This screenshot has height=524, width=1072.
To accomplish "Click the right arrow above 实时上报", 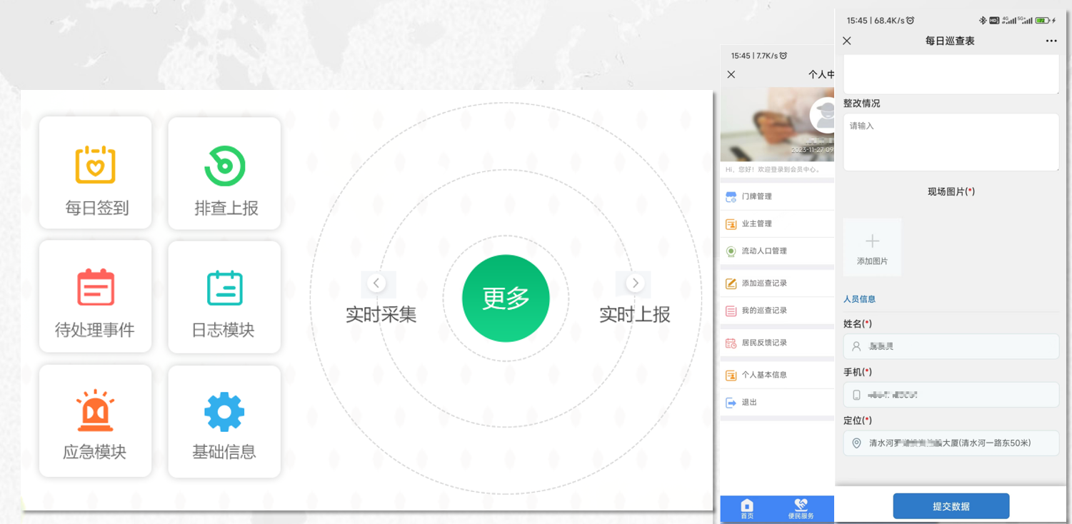I will pyautogui.click(x=635, y=283).
